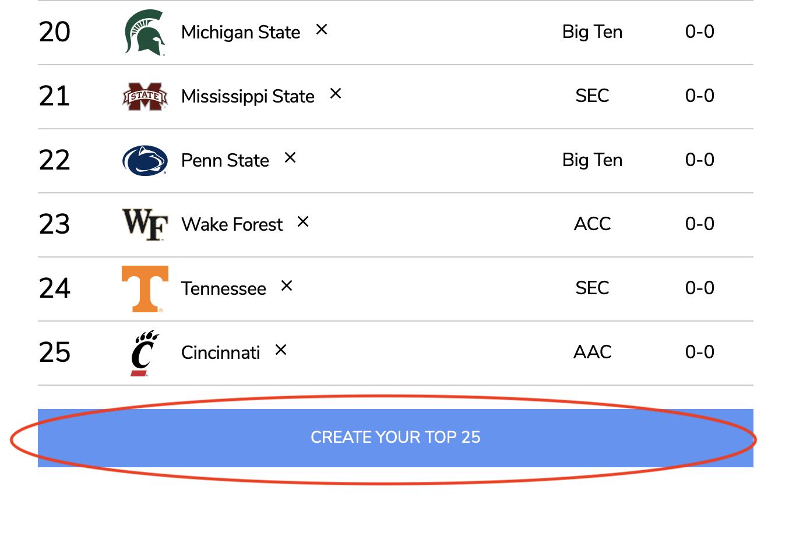Select the Penn State team name
This screenshot has width=796, height=543.
tap(225, 160)
